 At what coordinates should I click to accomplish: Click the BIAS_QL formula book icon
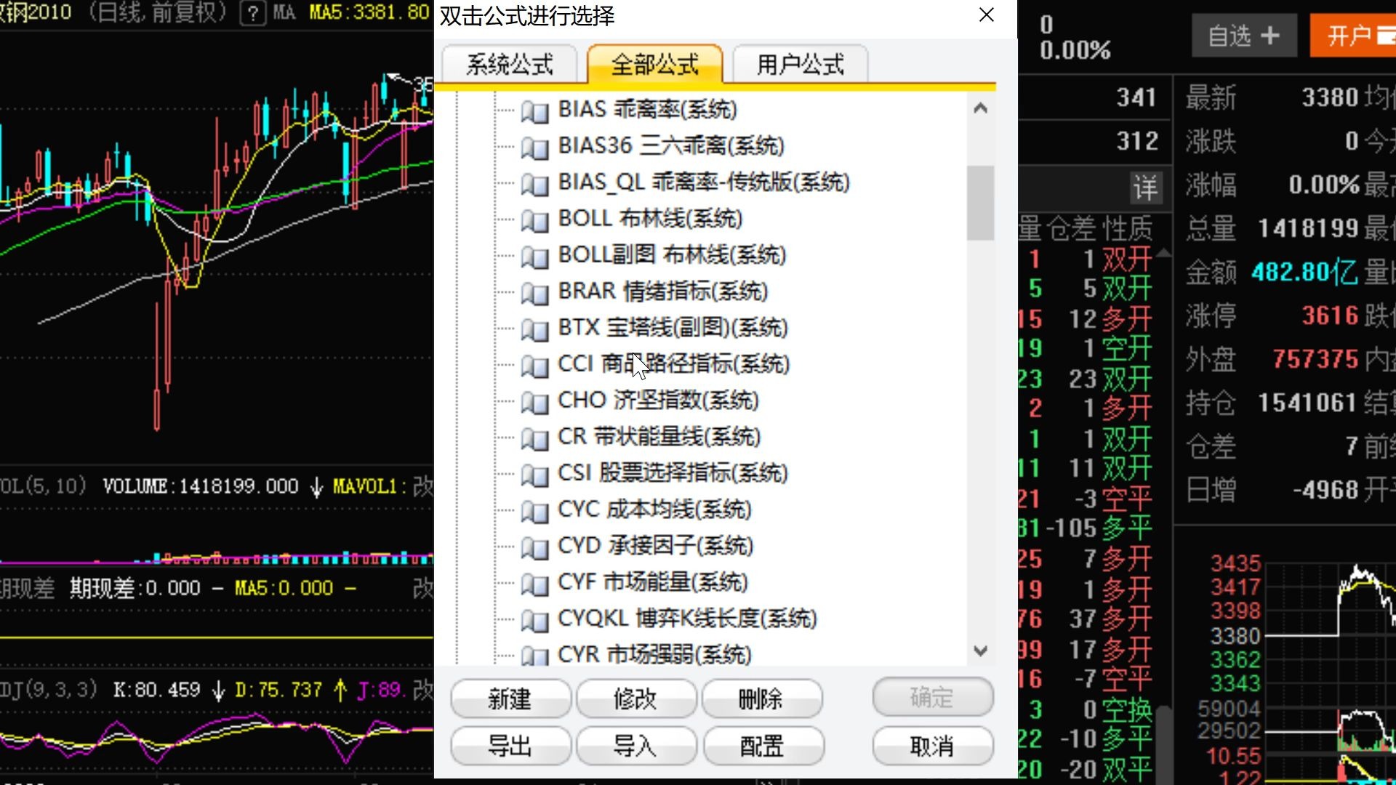point(535,184)
